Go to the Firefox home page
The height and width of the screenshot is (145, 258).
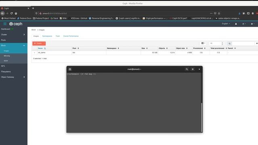pos(16,13)
